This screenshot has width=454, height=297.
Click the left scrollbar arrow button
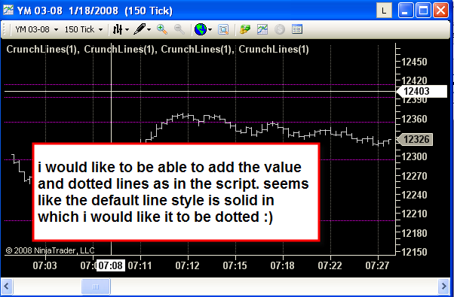pyautogui.click(x=6, y=286)
